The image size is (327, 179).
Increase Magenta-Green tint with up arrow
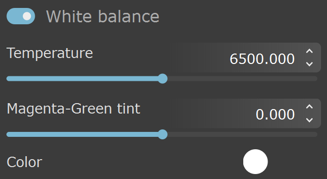[x=309, y=107]
